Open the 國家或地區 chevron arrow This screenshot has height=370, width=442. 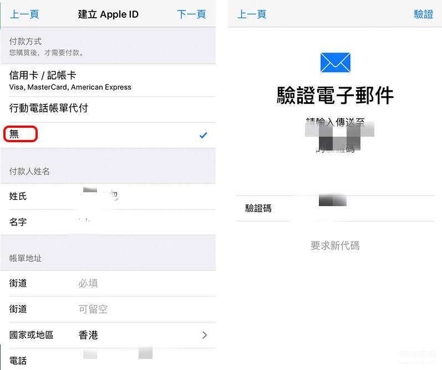pos(205,335)
